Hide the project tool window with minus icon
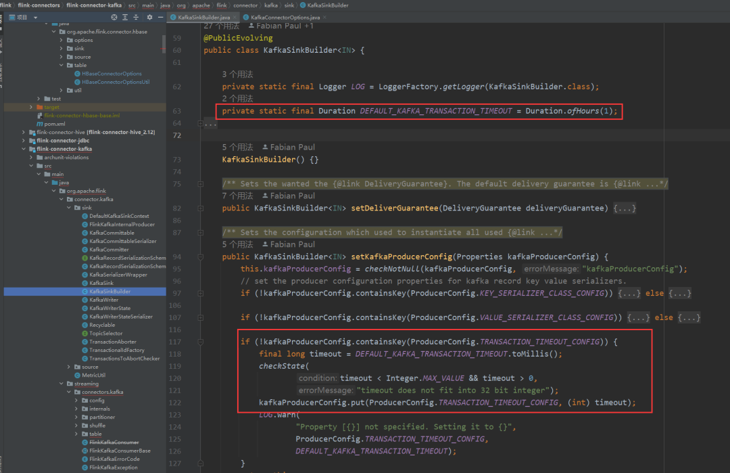 161,17
